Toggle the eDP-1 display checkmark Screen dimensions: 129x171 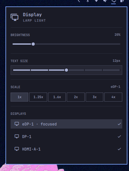coord(119,124)
